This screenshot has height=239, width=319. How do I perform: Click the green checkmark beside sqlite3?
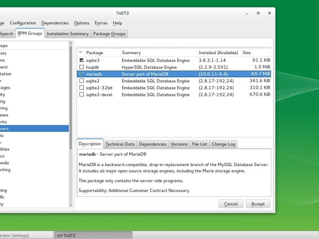point(81,60)
